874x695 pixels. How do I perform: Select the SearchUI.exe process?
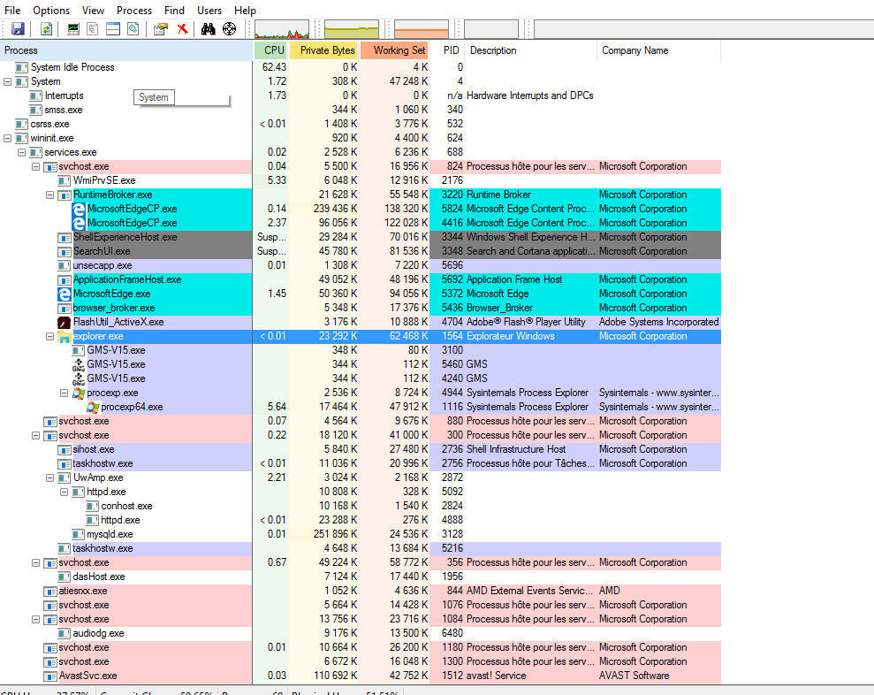[360, 251]
